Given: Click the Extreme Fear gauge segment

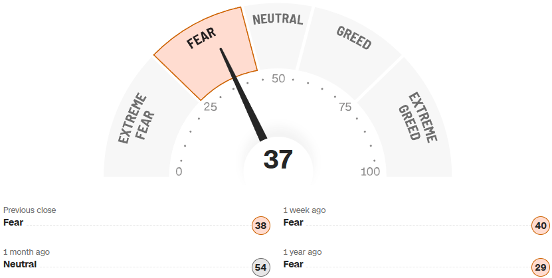Looking at the screenshot, I should coord(136,118).
